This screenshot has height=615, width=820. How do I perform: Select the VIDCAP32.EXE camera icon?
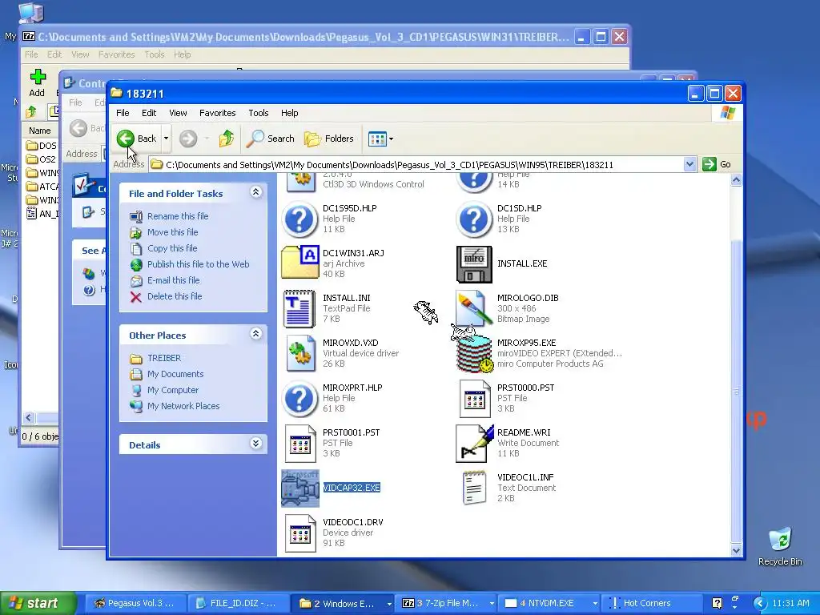tap(299, 488)
